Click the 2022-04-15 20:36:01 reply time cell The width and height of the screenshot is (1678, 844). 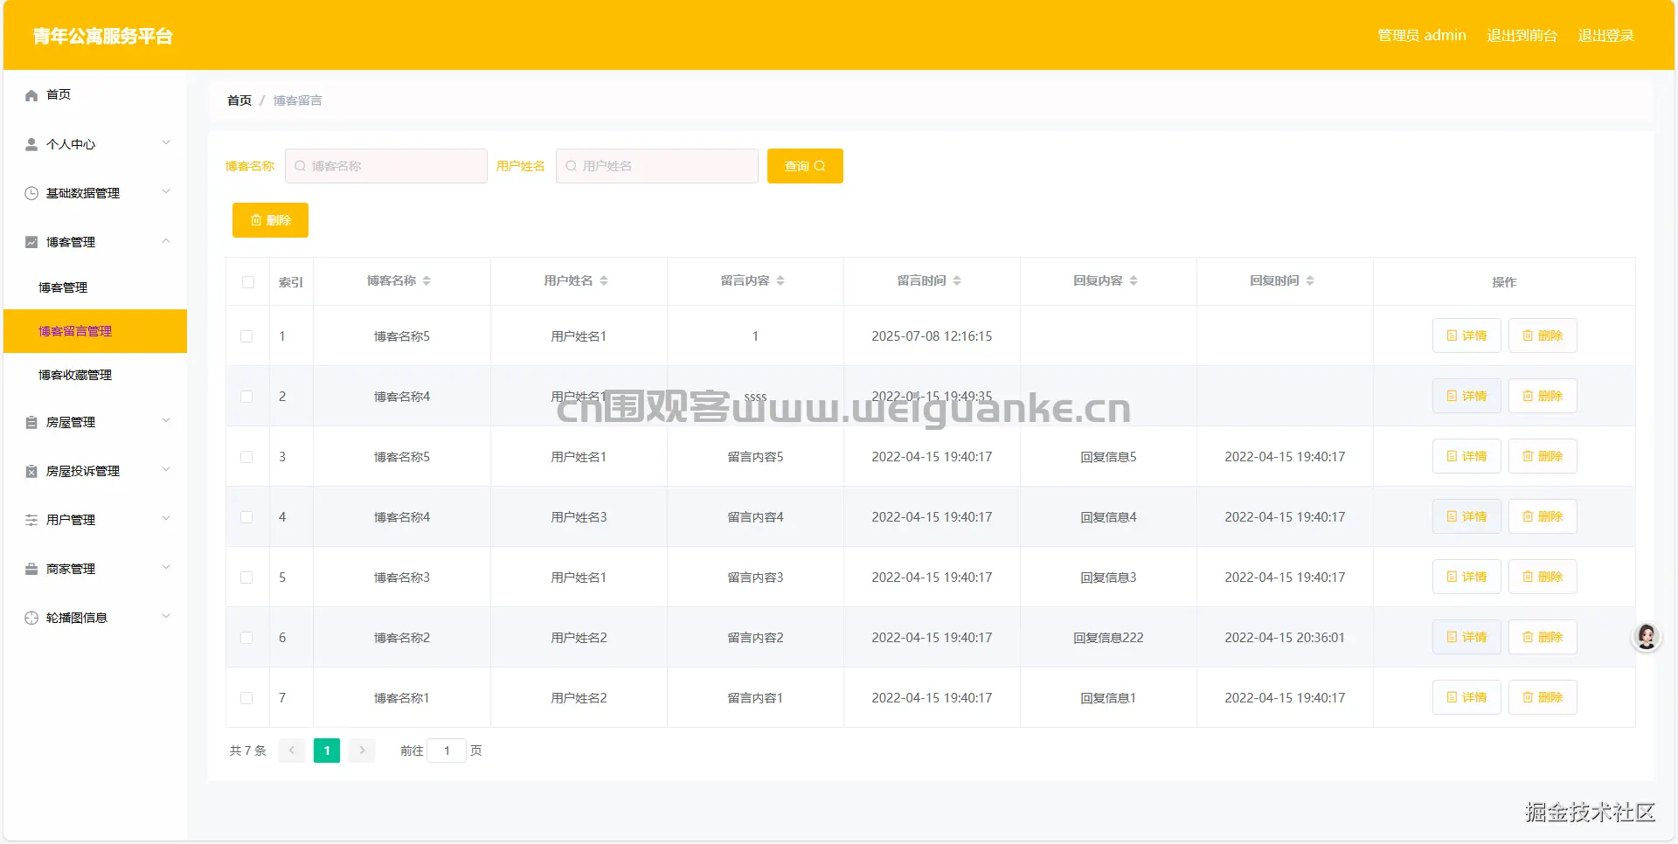pos(1285,638)
